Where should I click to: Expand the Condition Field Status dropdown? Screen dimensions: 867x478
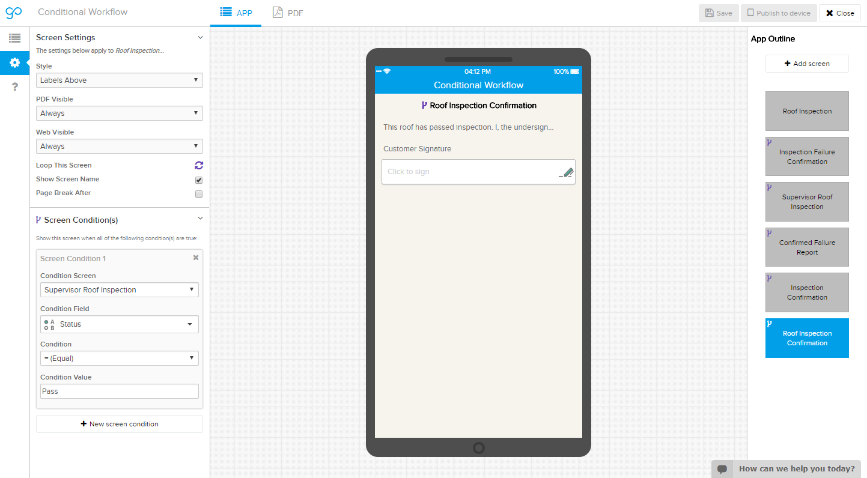click(x=119, y=324)
